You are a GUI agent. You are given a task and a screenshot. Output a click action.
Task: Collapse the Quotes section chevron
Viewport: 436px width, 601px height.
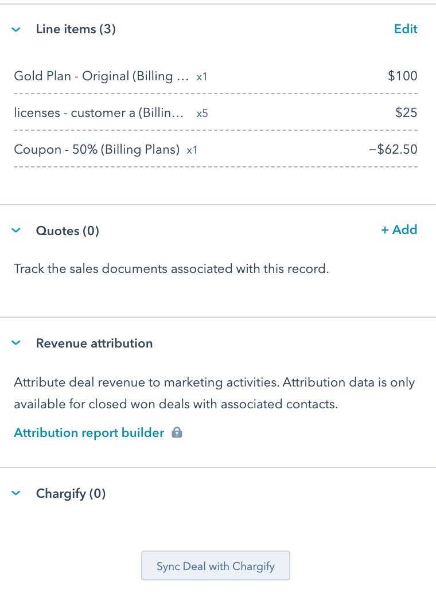tap(16, 231)
